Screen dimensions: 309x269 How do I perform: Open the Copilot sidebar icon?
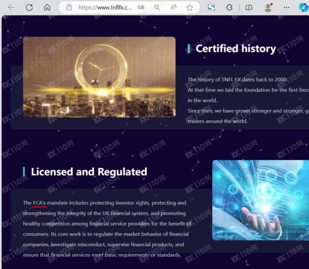(x=302, y=8)
